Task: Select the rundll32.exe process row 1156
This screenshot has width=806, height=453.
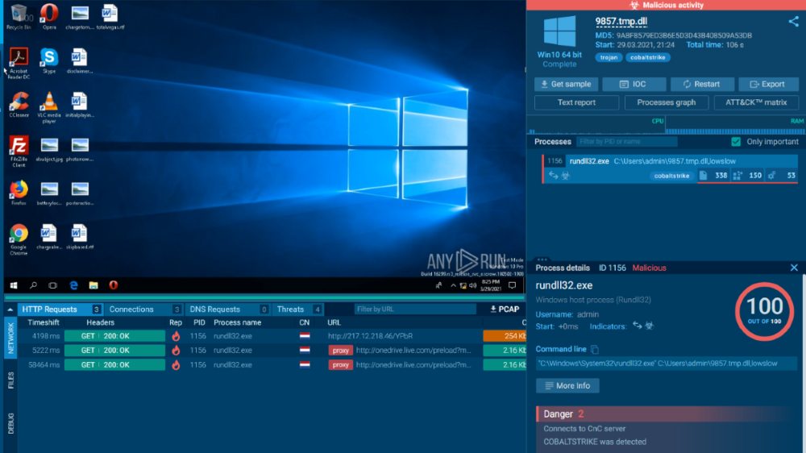Action: point(671,168)
